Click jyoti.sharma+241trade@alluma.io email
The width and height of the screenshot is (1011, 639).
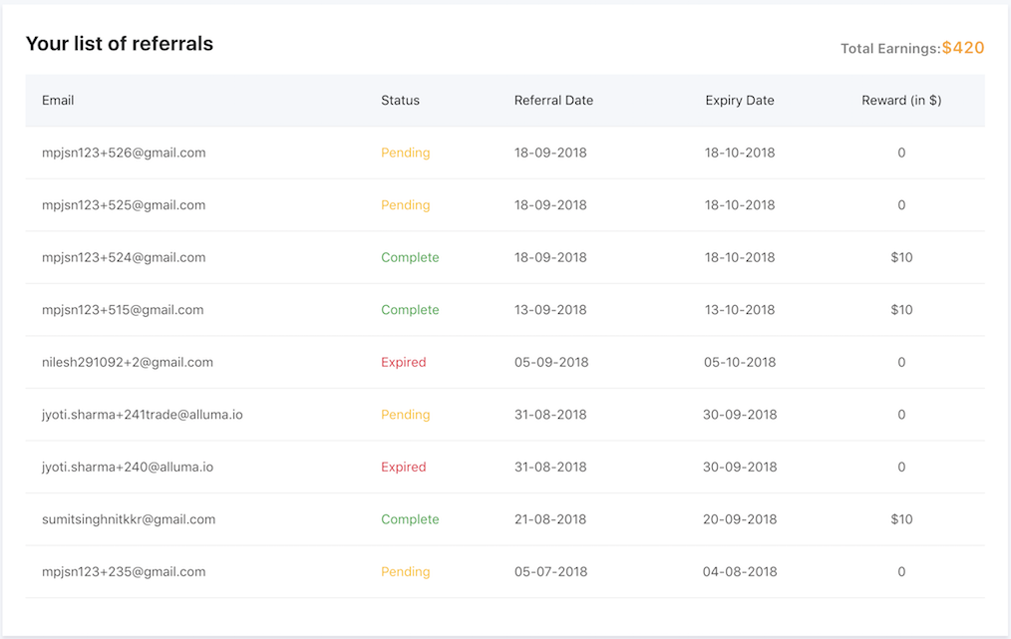coord(143,415)
